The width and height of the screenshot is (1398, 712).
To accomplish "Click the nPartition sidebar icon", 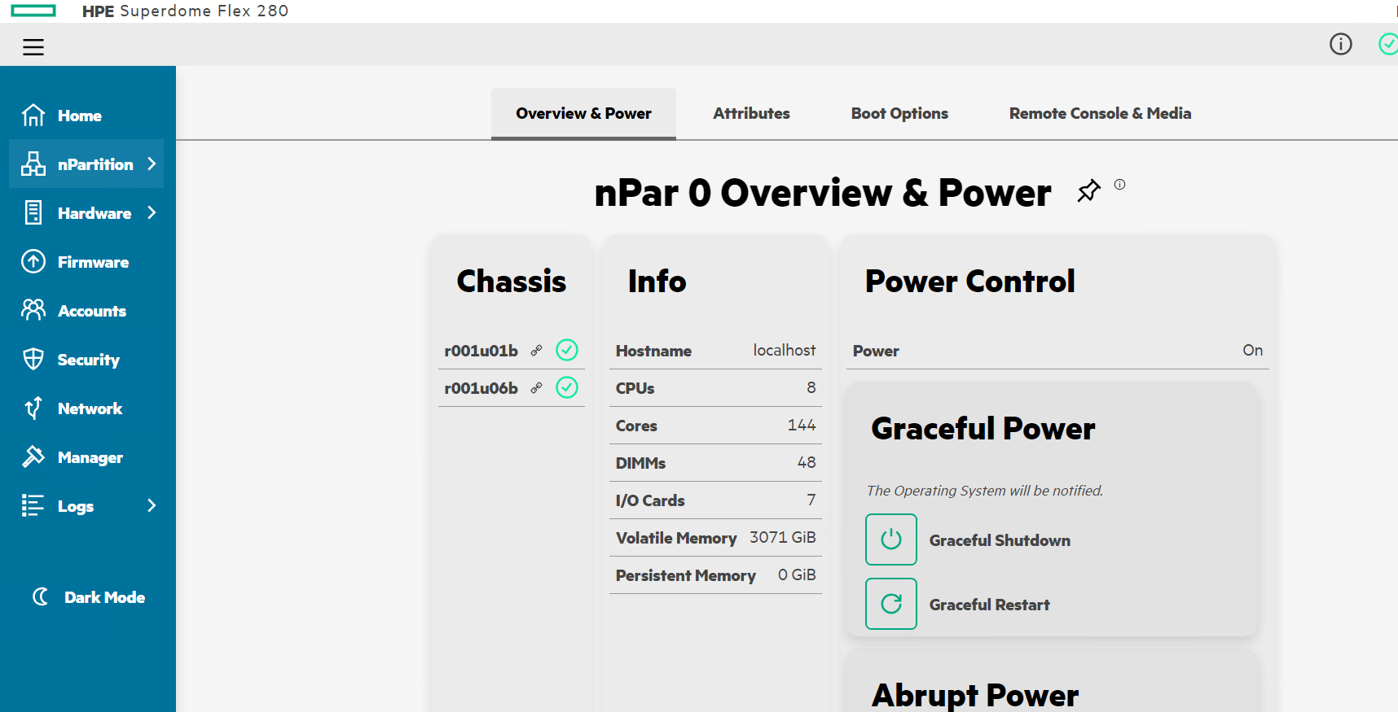I will (33, 164).
